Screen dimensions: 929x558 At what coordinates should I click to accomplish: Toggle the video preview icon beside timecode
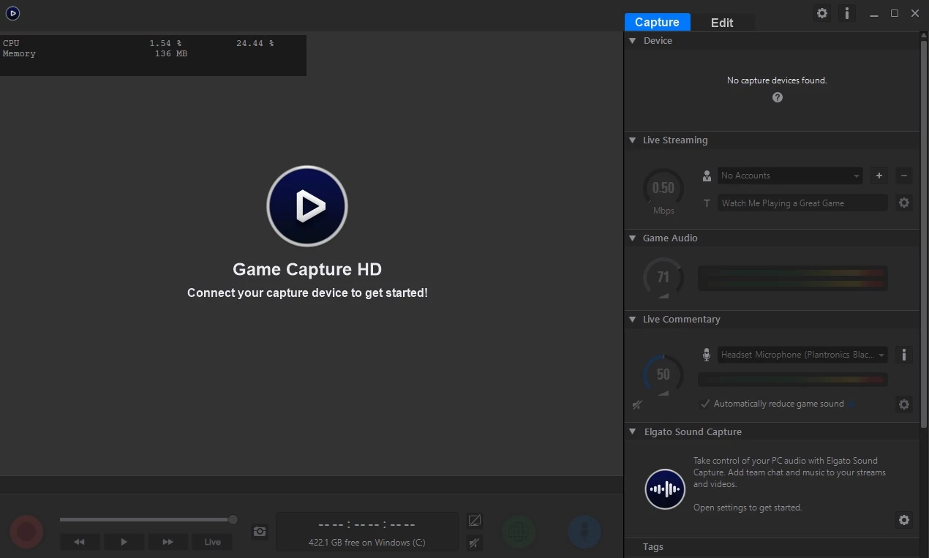tap(475, 521)
